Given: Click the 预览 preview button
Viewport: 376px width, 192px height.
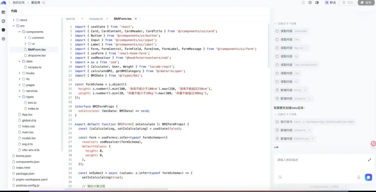Looking at the screenshot, I should pyautogui.click(x=348, y=3).
